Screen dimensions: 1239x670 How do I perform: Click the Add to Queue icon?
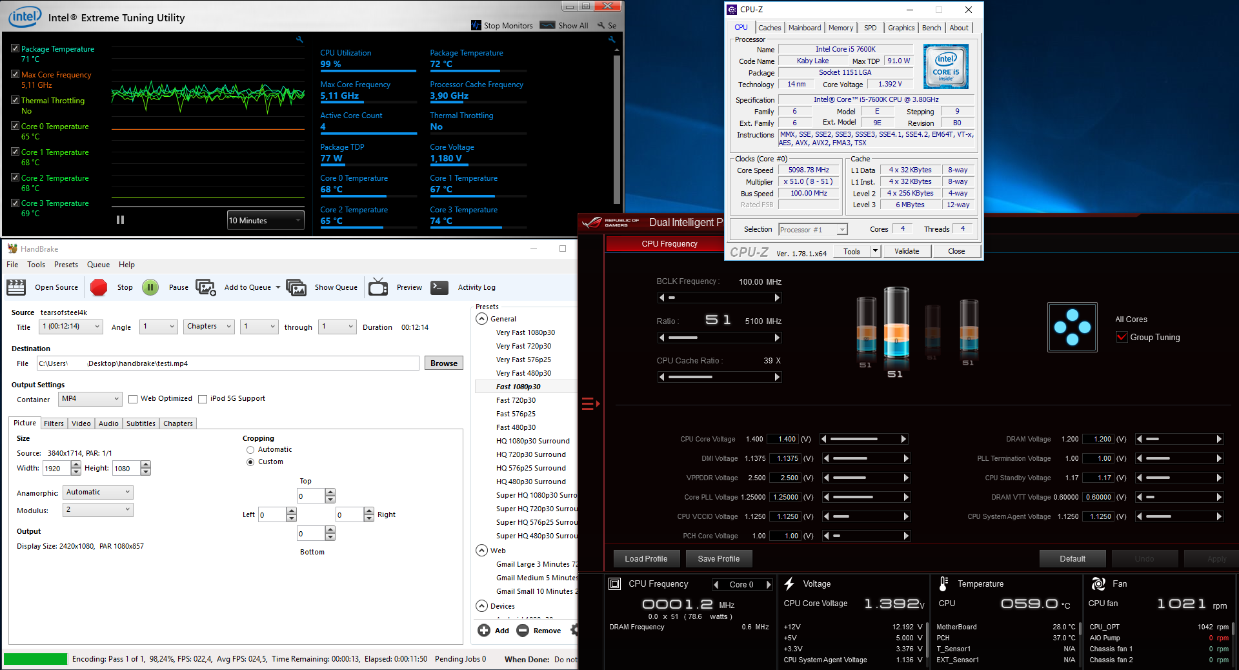[206, 287]
